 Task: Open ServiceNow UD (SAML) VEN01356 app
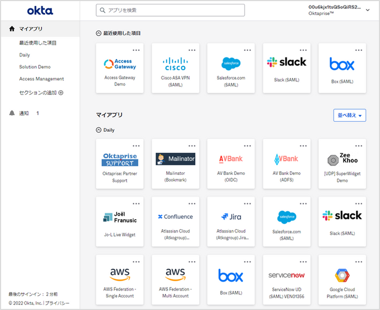tap(287, 280)
